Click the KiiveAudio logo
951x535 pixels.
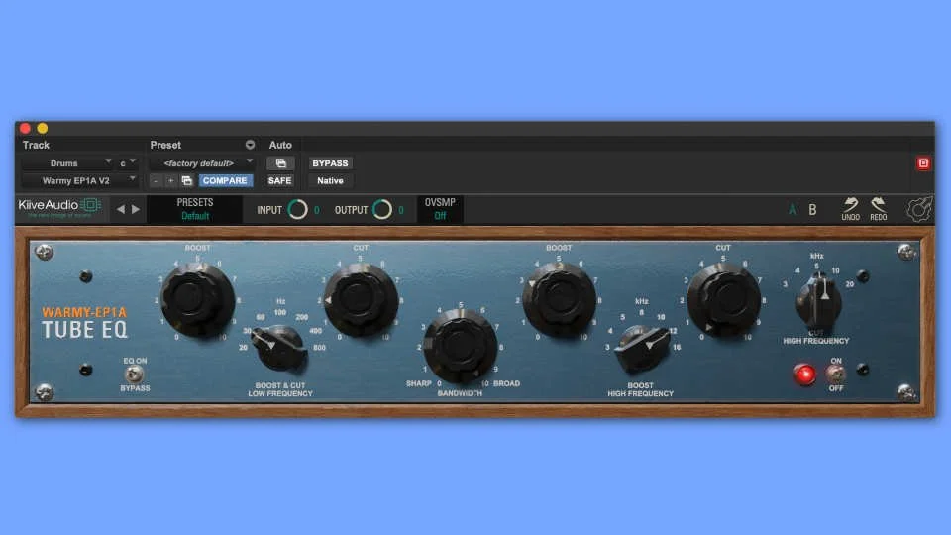[59, 207]
